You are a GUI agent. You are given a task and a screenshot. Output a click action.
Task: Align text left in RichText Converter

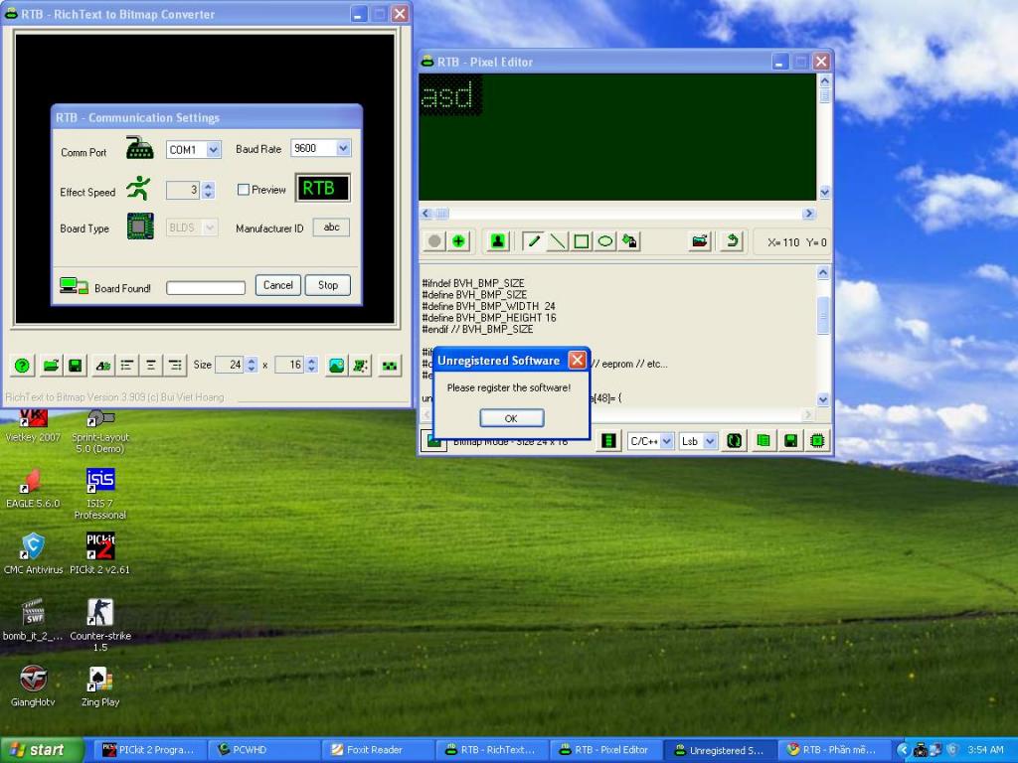pos(126,366)
